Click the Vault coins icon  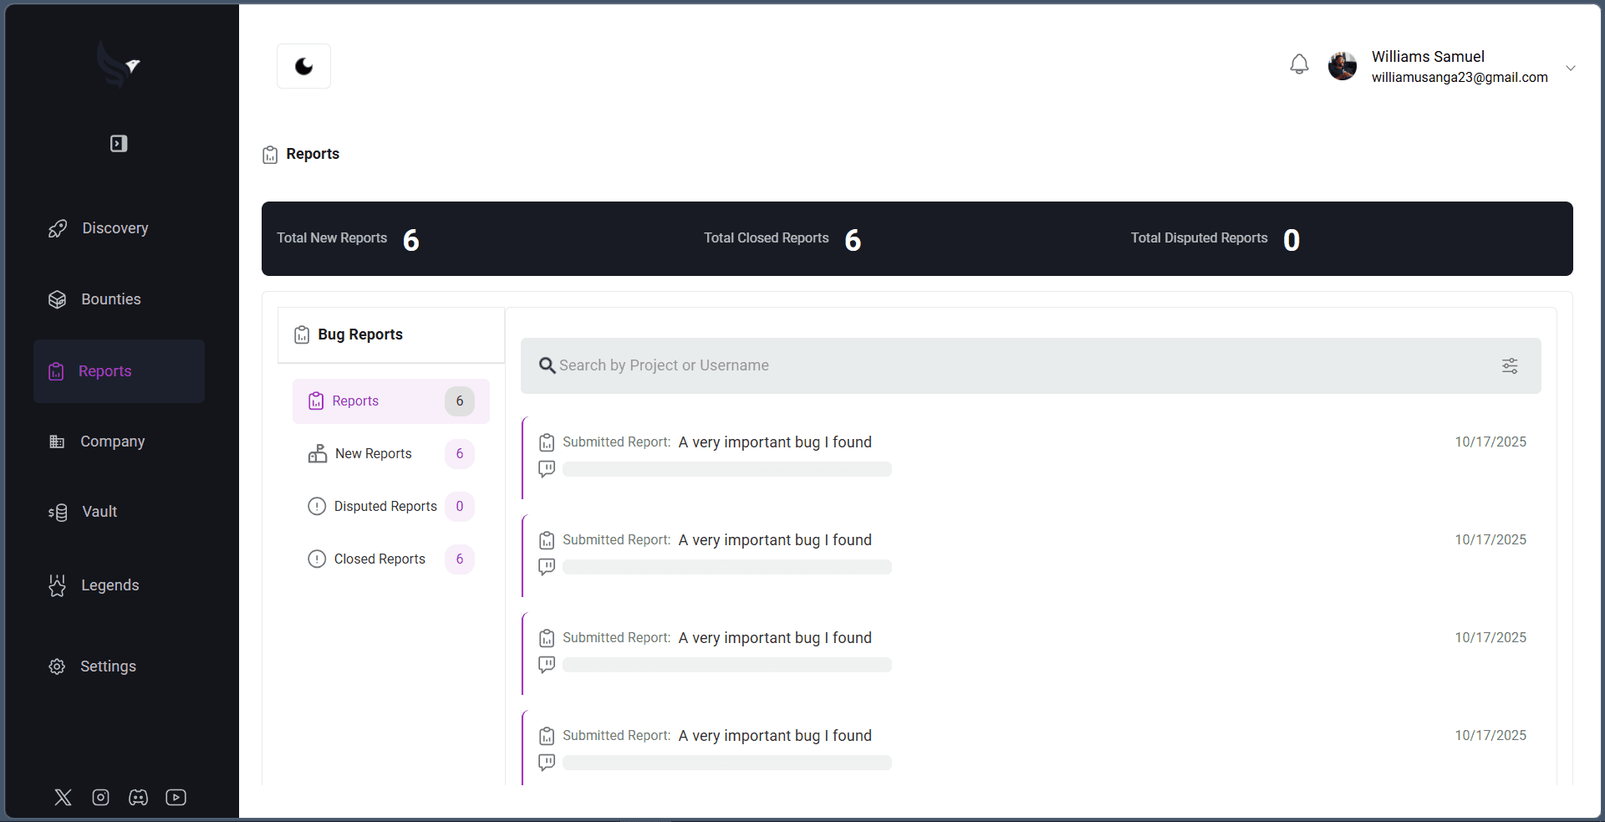click(x=58, y=512)
